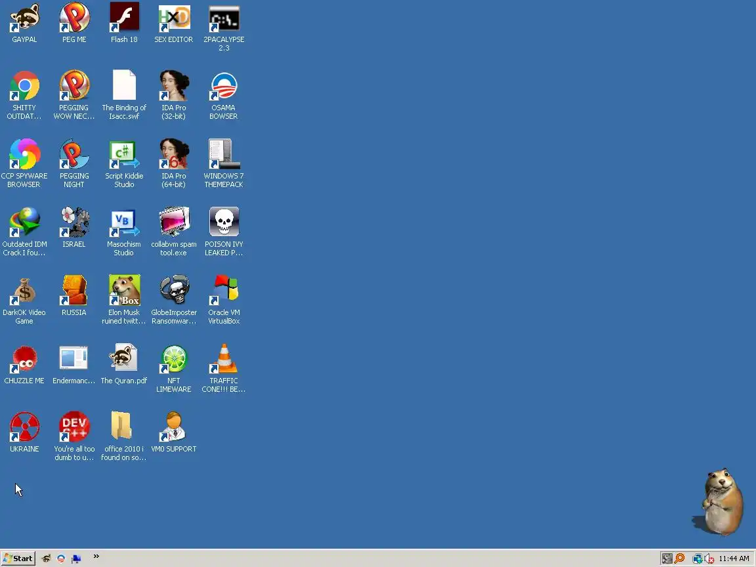
Task: Select the NFT LIMEWARE lime icon
Action: click(x=173, y=359)
